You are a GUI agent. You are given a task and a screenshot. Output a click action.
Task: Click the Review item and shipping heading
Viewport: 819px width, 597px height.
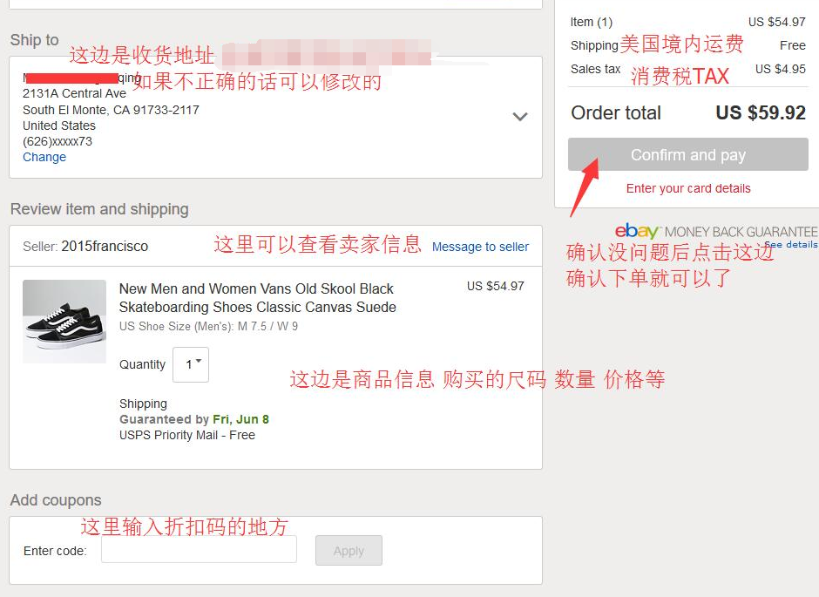pyautogui.click(x=99, y=209)
